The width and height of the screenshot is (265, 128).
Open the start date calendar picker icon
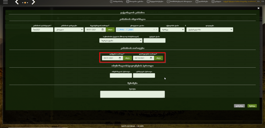[x=120, y=58]
